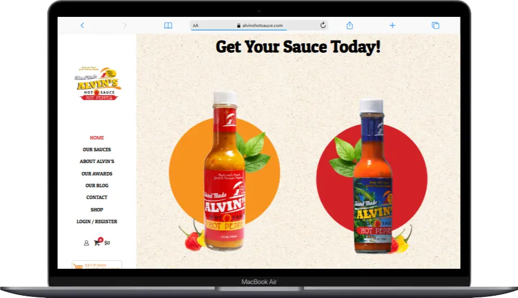This screenshot has width=518, height=298.
Task: Open the OUR AWARDS page
Action: point(97,174)
